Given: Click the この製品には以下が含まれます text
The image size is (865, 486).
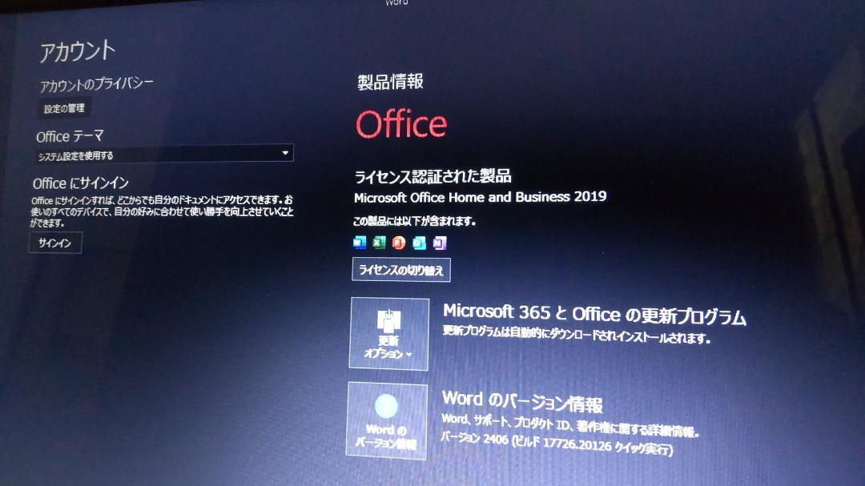Looking at the screenshot, I should 414,221.
